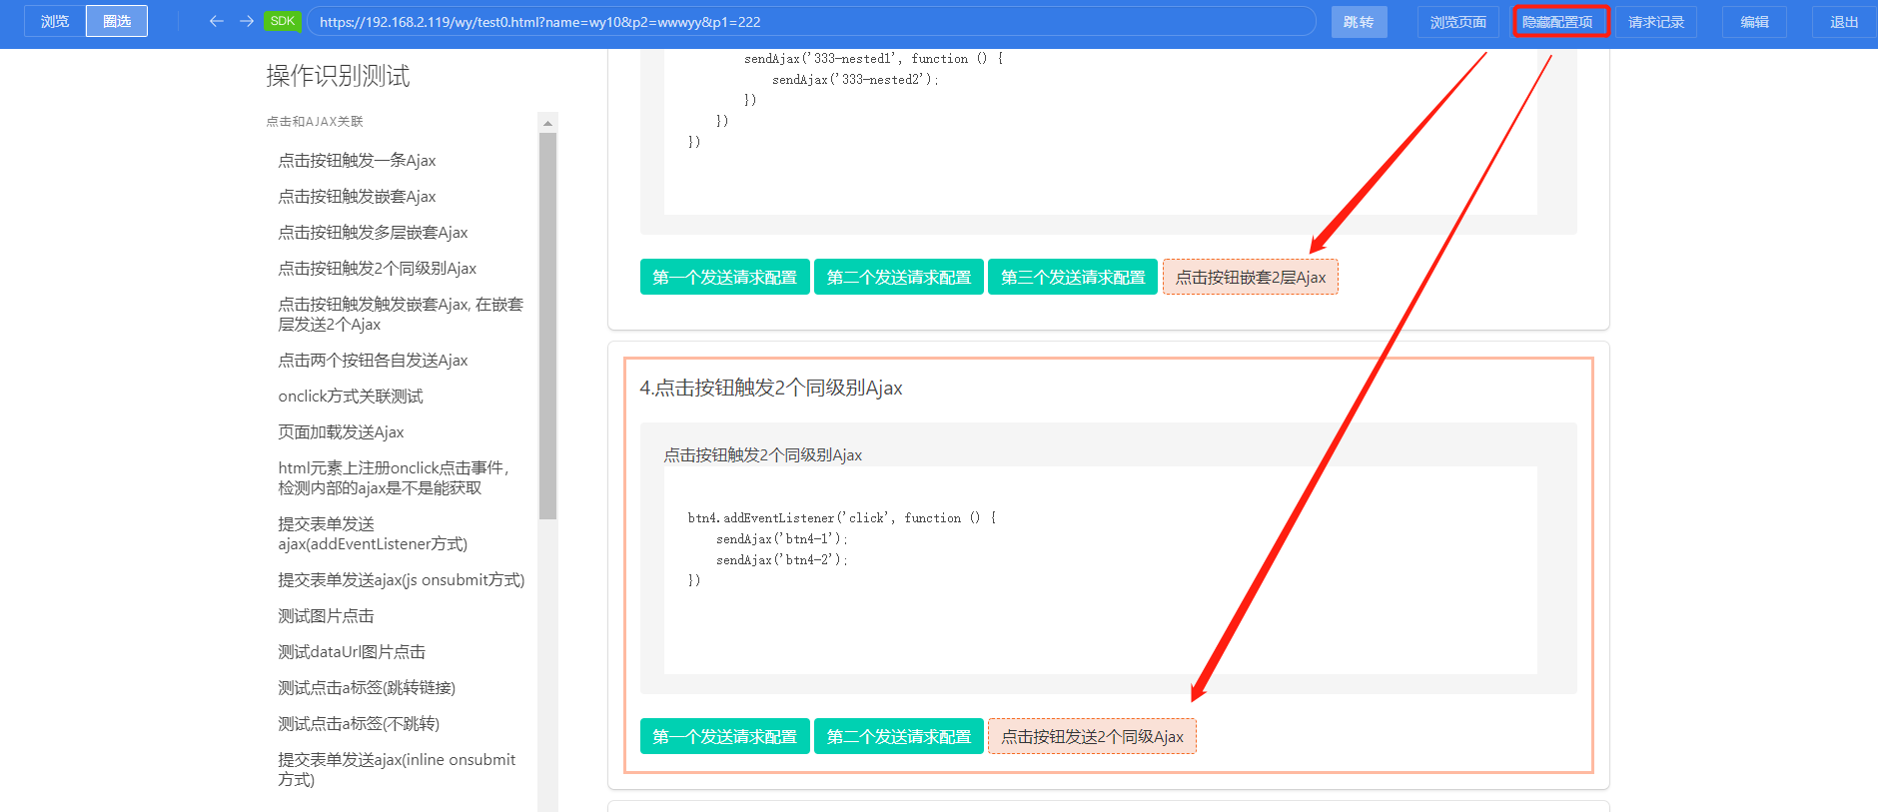The width and height of the screenshot is (1878, 812).
Task: Go forward with the right arrow icon
Action: click(x=247, y=21)
